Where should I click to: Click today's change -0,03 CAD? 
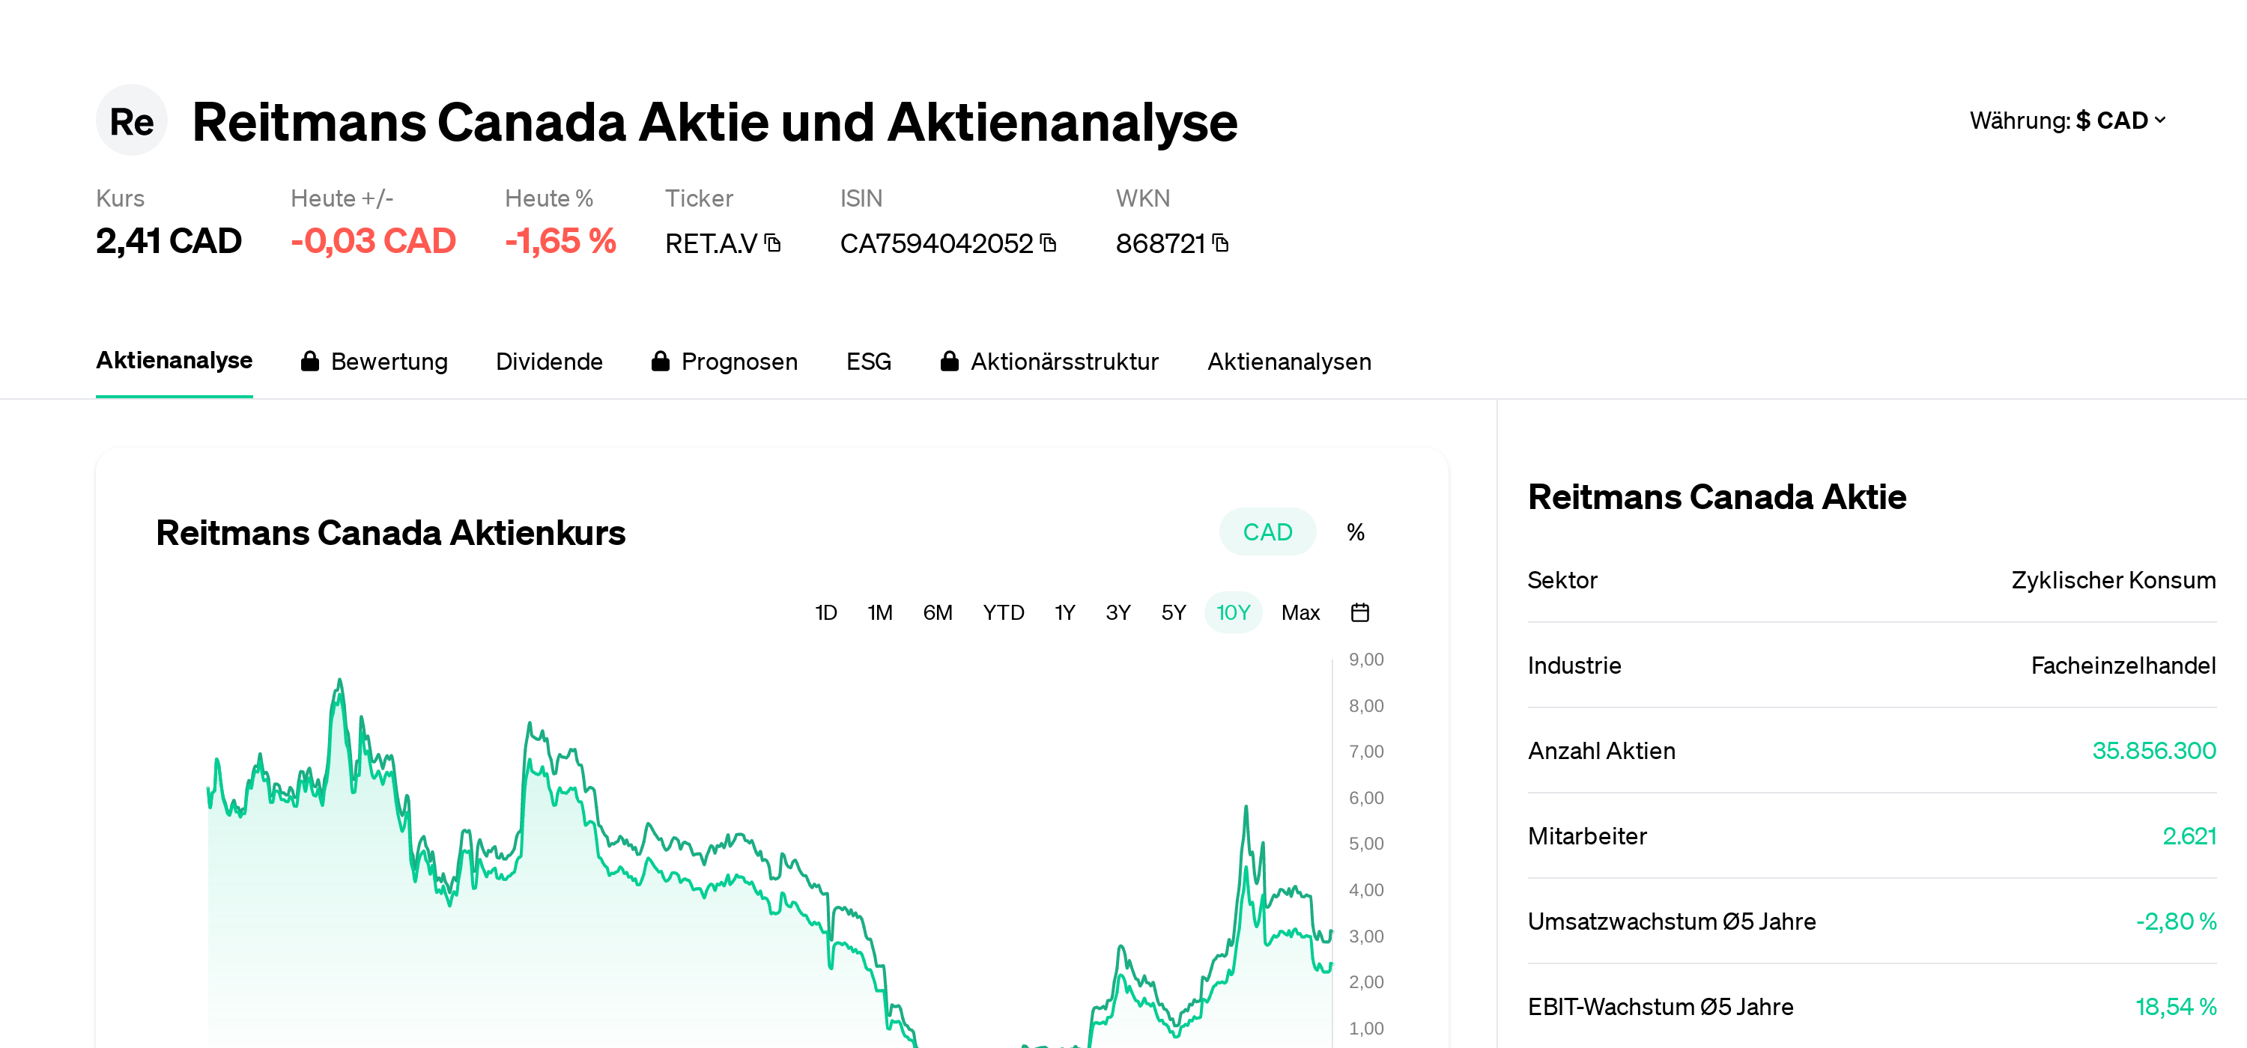click(373, 242)
